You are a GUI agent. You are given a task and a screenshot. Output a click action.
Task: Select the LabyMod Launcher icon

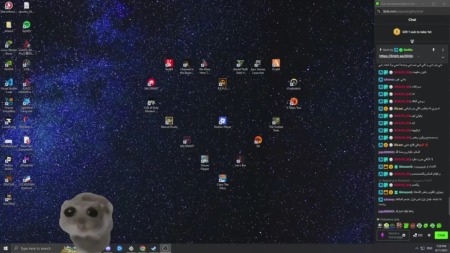[x=27, y=105]
